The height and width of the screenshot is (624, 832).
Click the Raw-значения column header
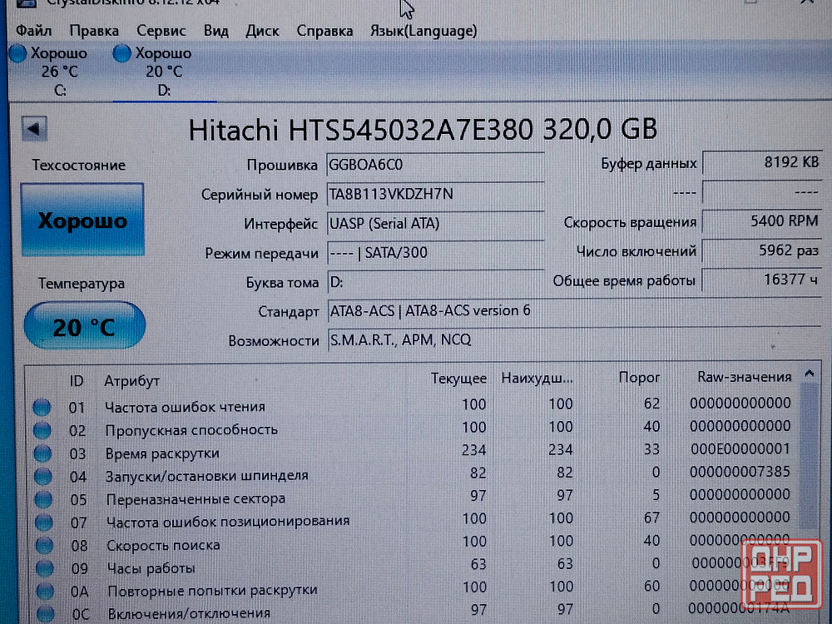(x=744, y=377)
